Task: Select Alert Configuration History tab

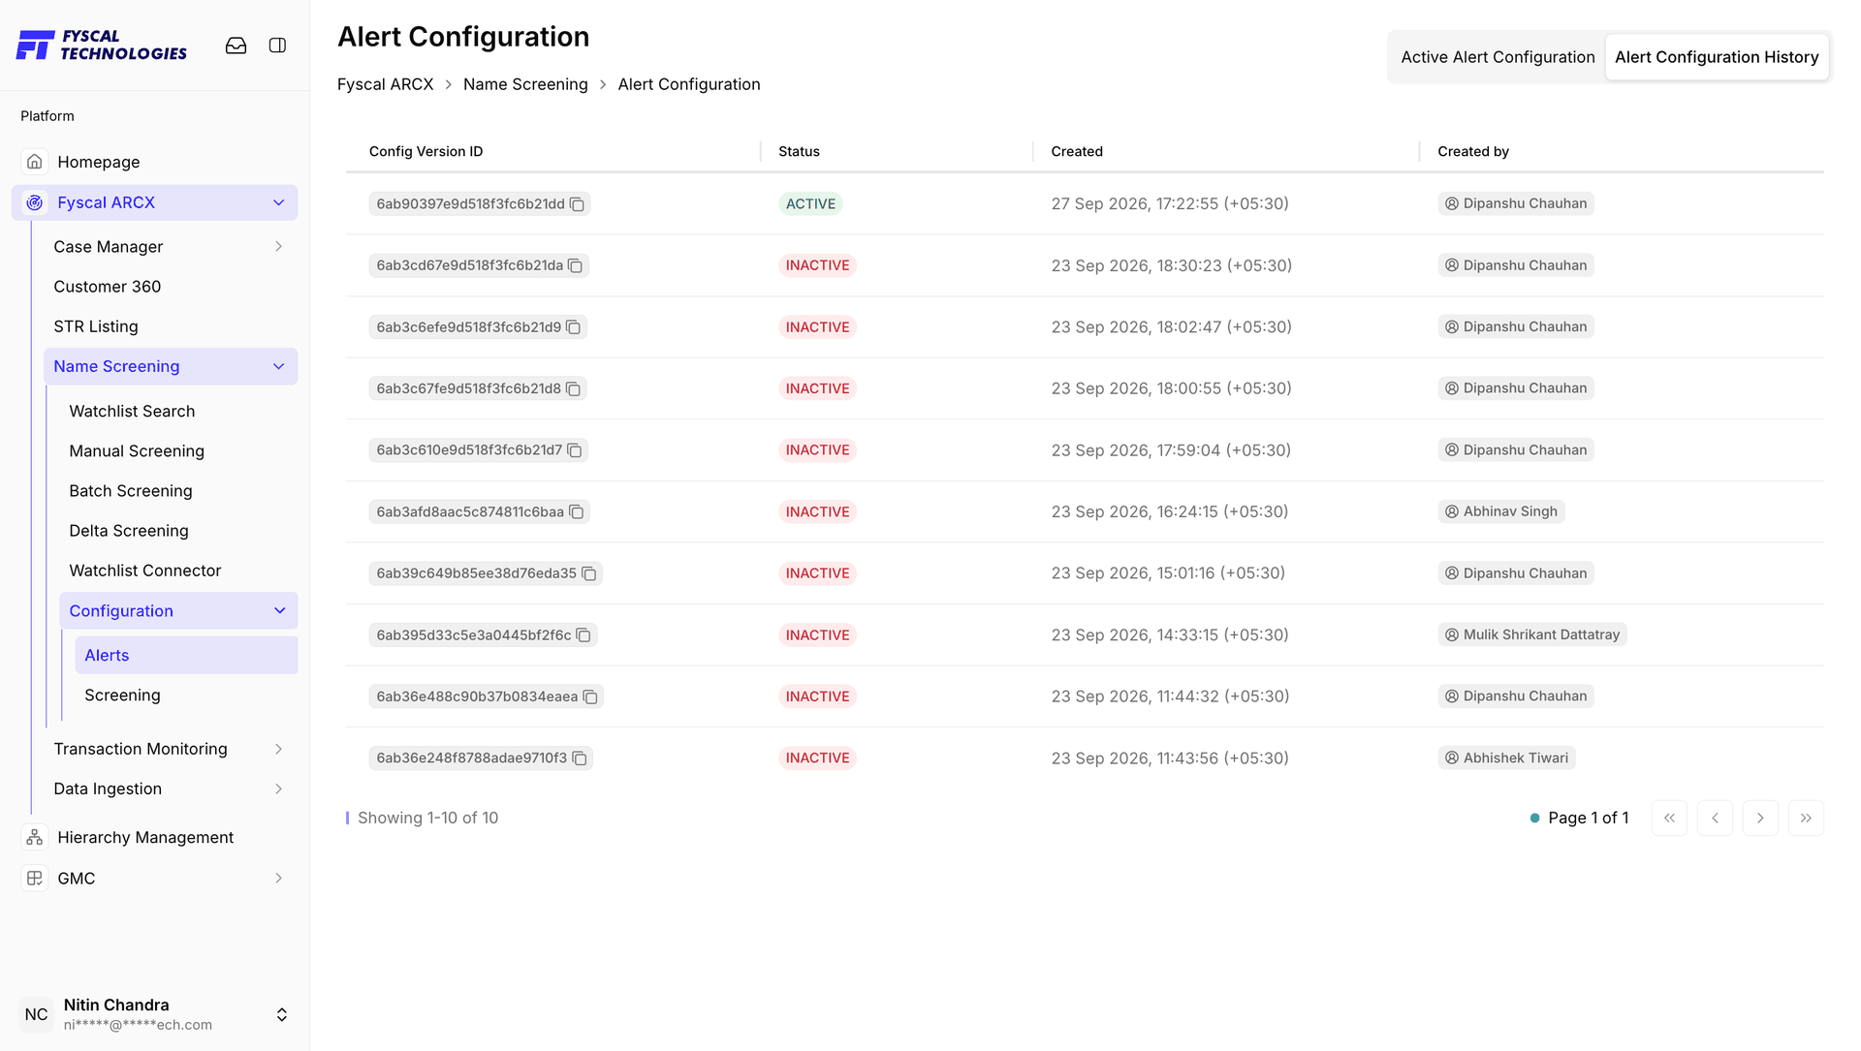Action: pyautogui.click(x=1717, y=57)
